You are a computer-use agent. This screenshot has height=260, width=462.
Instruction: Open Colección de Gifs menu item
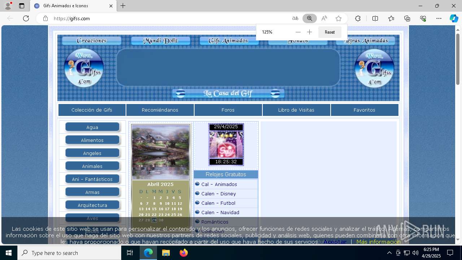92,110
